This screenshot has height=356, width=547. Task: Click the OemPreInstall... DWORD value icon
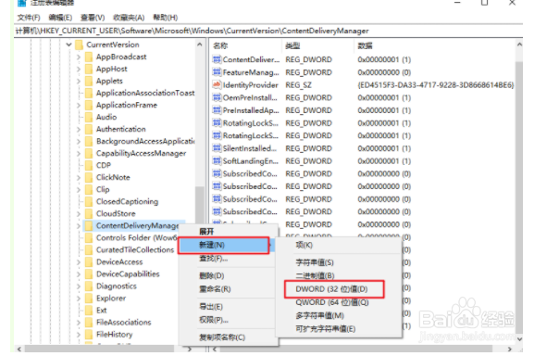[x=217, y=97]
